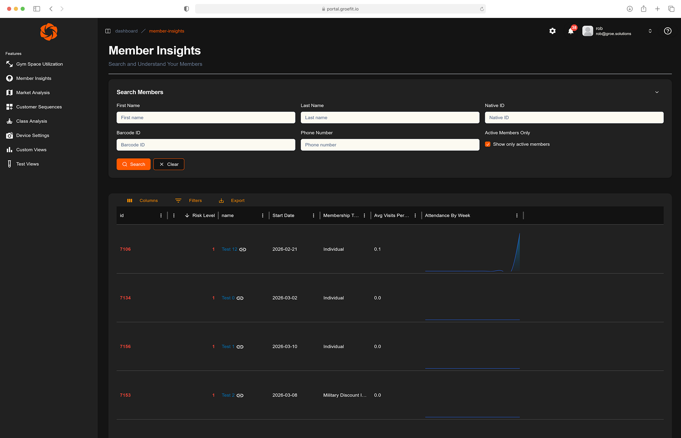
Task: Open Test Views thermometer icon
Action: (x=9, y=164)
